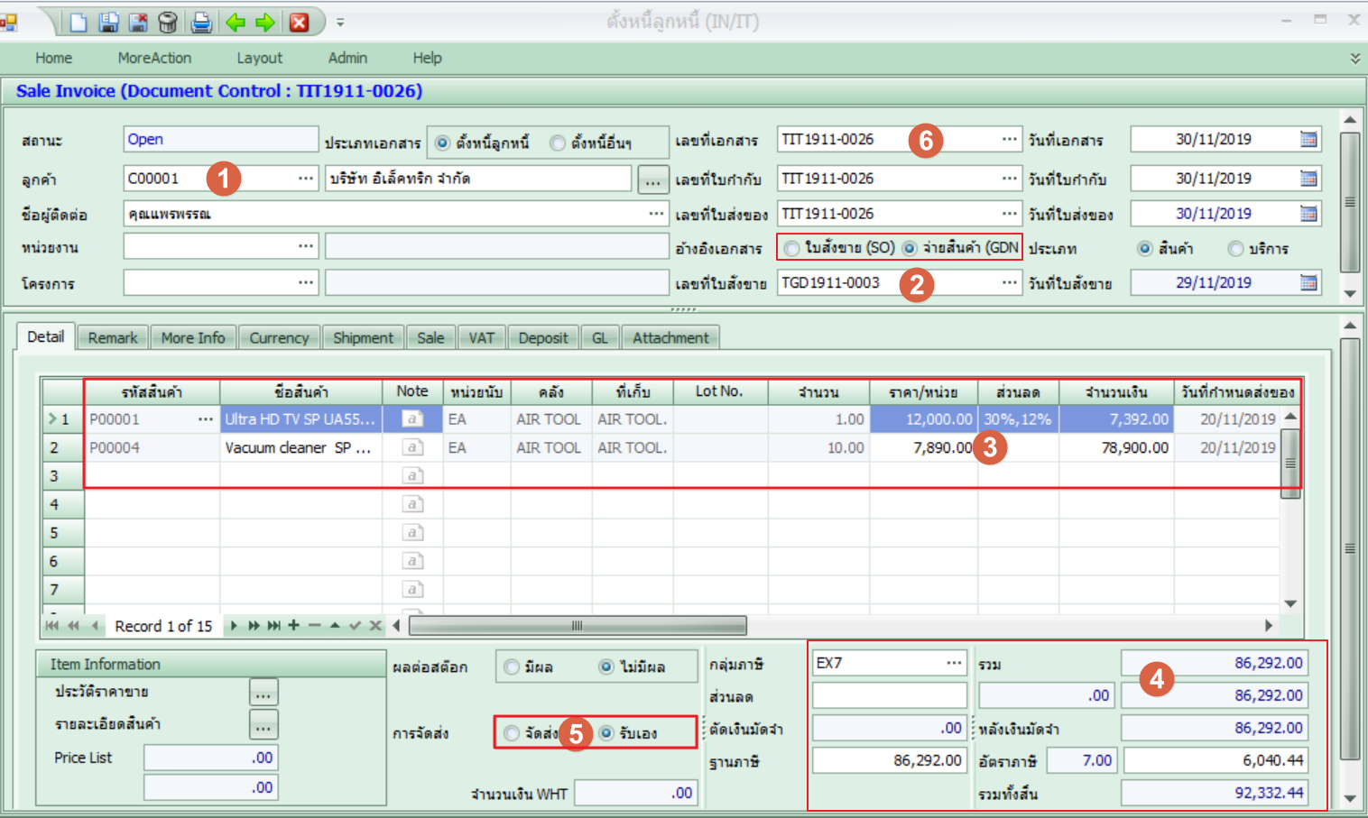Click the ประวัติราคาขาย ellipsis button

point(263,693)
